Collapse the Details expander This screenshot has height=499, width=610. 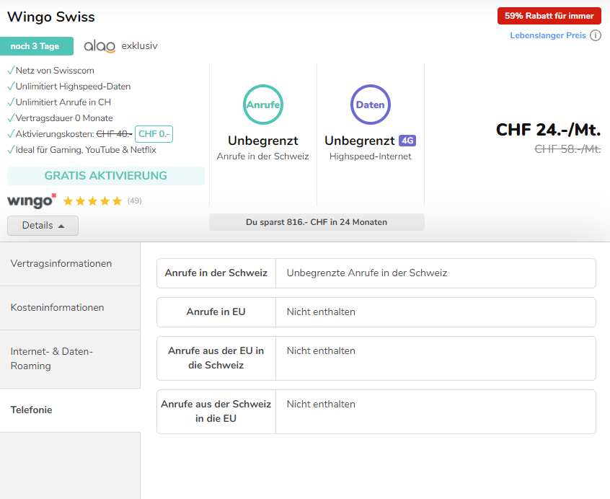click(43, 225)
